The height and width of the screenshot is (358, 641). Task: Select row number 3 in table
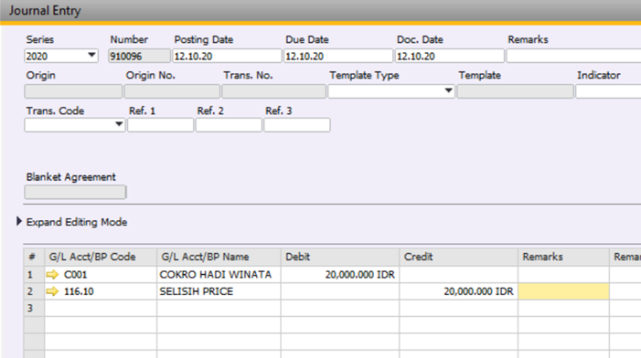tap(34, 308)
